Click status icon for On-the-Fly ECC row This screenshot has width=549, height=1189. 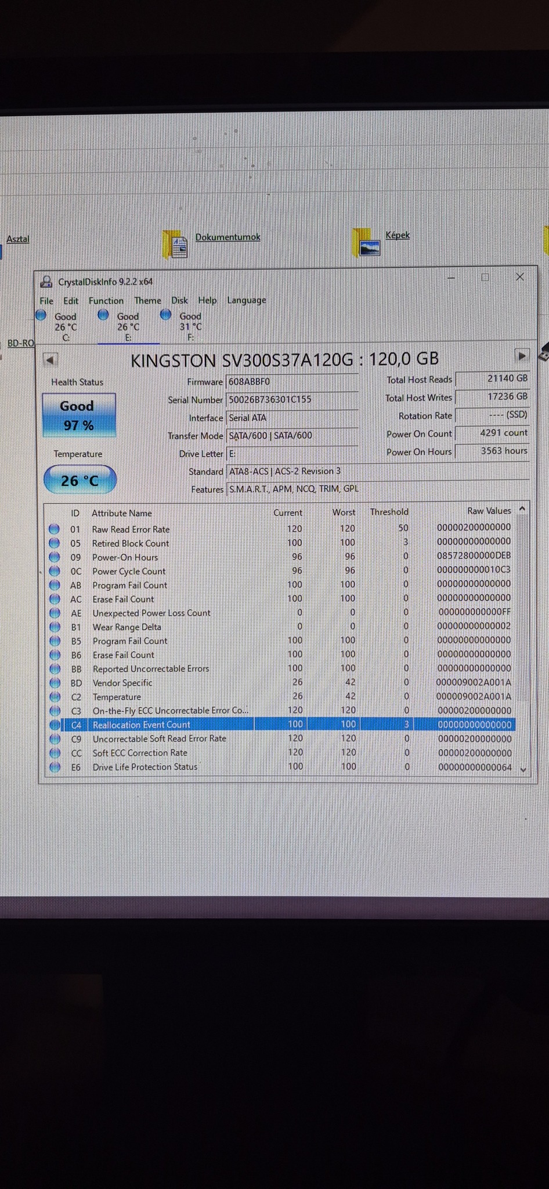[x=55, y=711]
